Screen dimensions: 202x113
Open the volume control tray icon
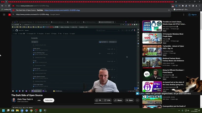point(188,110)
